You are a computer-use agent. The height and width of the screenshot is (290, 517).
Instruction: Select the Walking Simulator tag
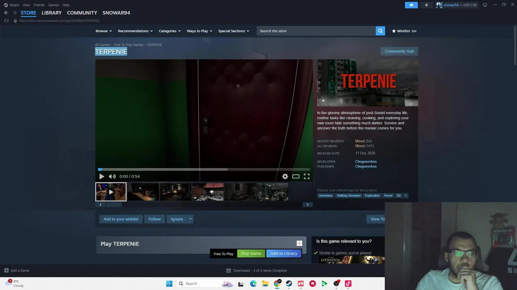click(349, 196)
